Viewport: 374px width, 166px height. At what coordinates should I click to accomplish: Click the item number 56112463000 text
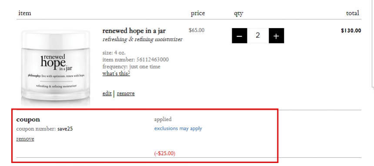coord(136,59)
